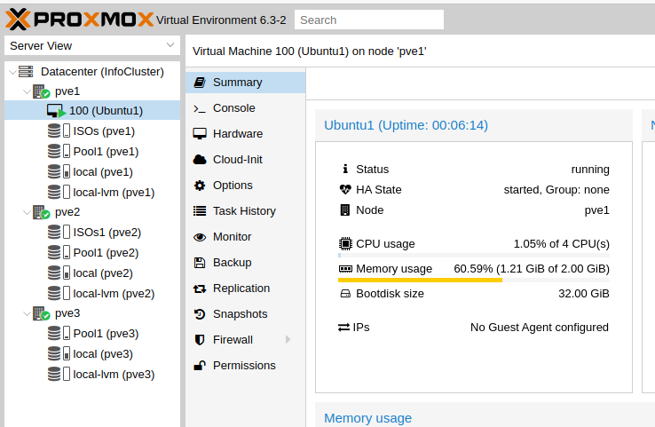The height and width of the screenshot is (427, 655).
Task: Click the local-lvm (pve3) storage icon
Action: 59,374
